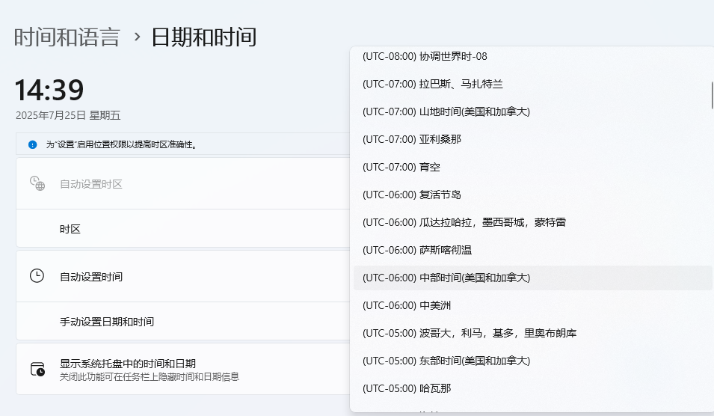
Task: Select (UTC-08:00) 协调世界时-08 time zone
Action: 425,56
